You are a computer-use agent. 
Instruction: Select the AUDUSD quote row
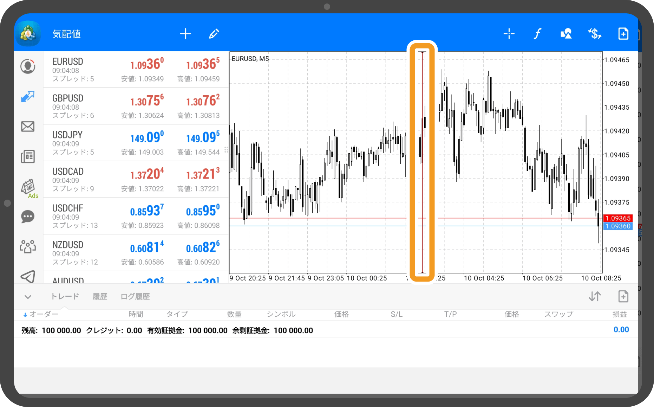point(136,277)
